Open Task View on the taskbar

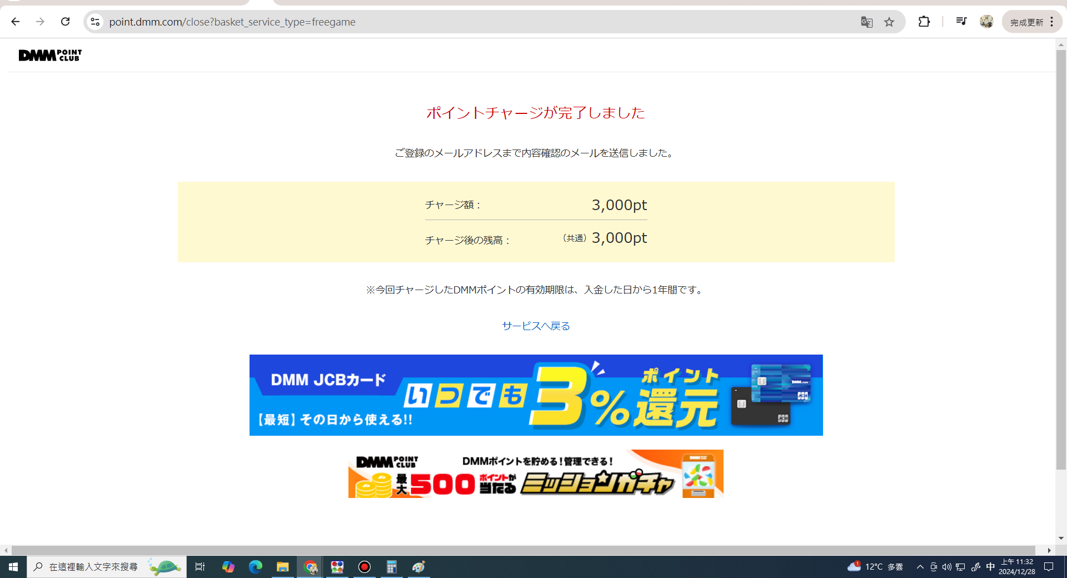coord(200,567)
